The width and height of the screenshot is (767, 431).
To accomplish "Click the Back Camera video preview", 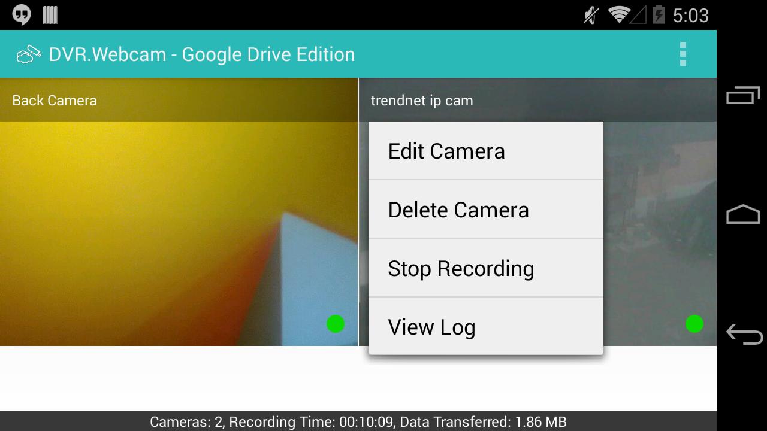I will pyautogui.click(x=179, y=233).
